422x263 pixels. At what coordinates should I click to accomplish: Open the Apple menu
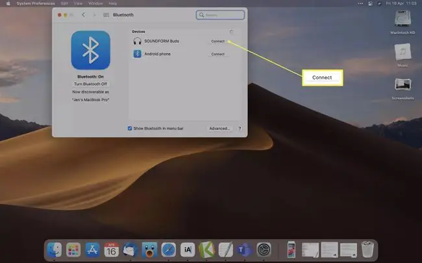click(x=8, y=3)
